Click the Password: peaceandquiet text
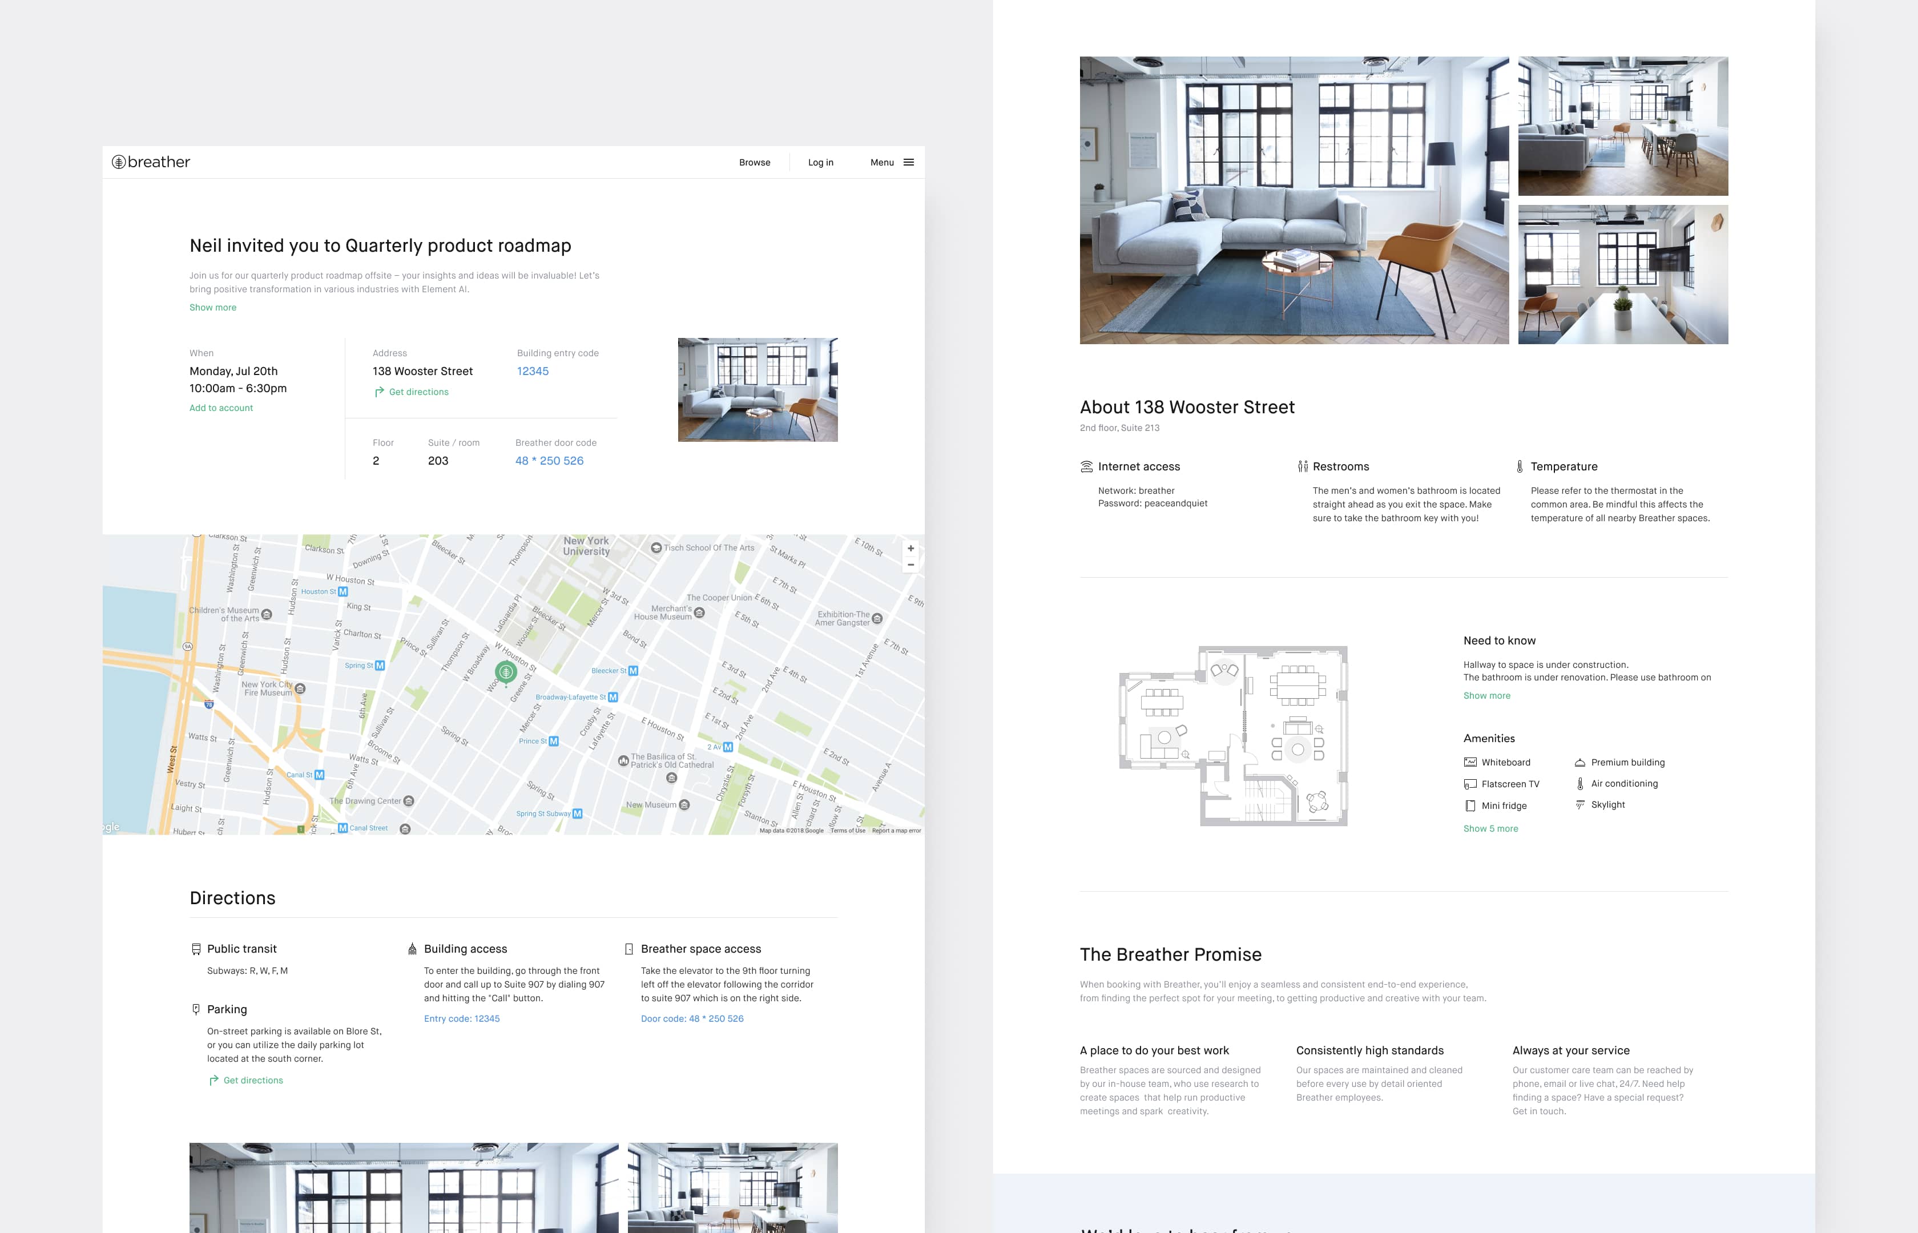The width and height of the screenshot is (1918, 1233). click(x=1153, y=503)
